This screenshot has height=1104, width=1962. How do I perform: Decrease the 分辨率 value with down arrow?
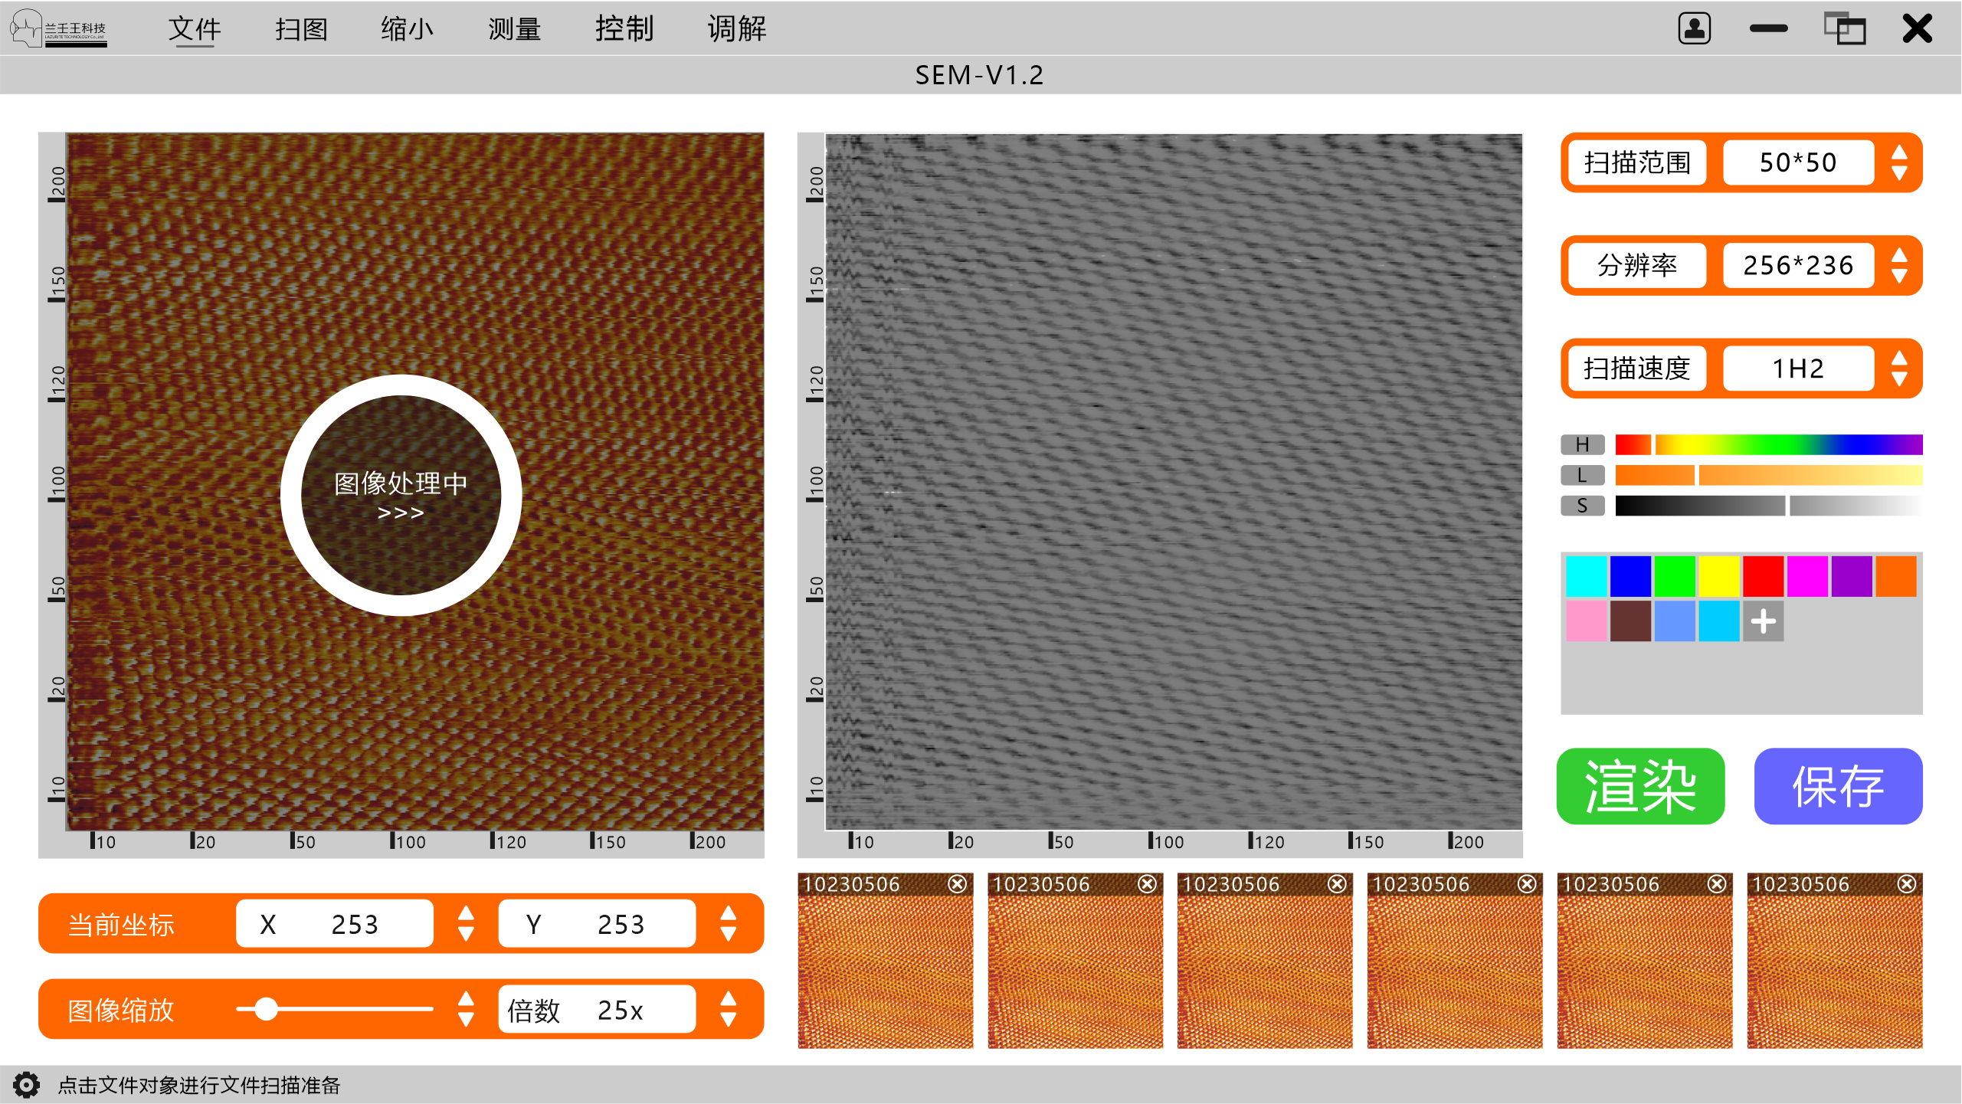pyautogui.click(x=1899, y=277)
